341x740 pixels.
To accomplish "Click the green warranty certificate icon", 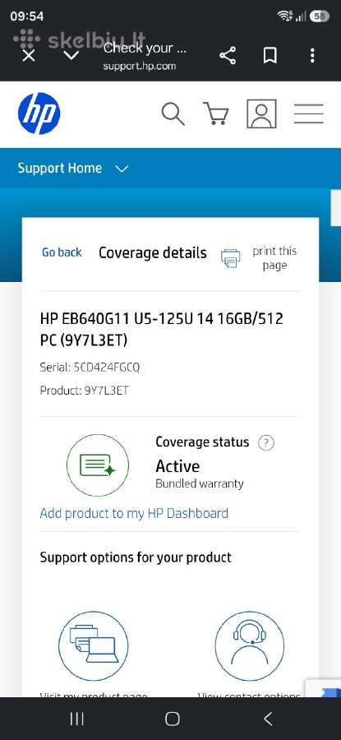I will point(98,465).
